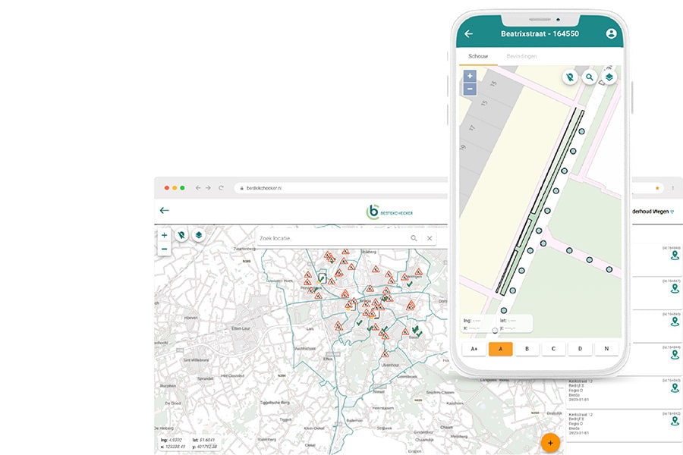Open layers icon on the desktop map
Image resolution: width=683 pixels, height=455 pixels.
[199, 236]
